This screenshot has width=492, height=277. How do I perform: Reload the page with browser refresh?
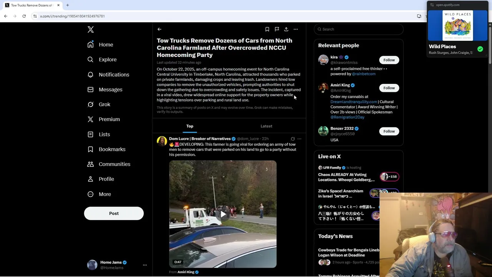click(24, 16)
